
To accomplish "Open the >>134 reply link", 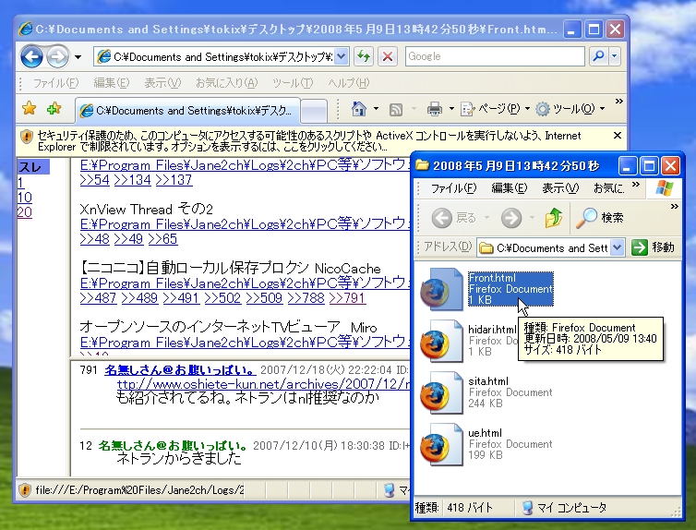I will [x=132, y=180].
